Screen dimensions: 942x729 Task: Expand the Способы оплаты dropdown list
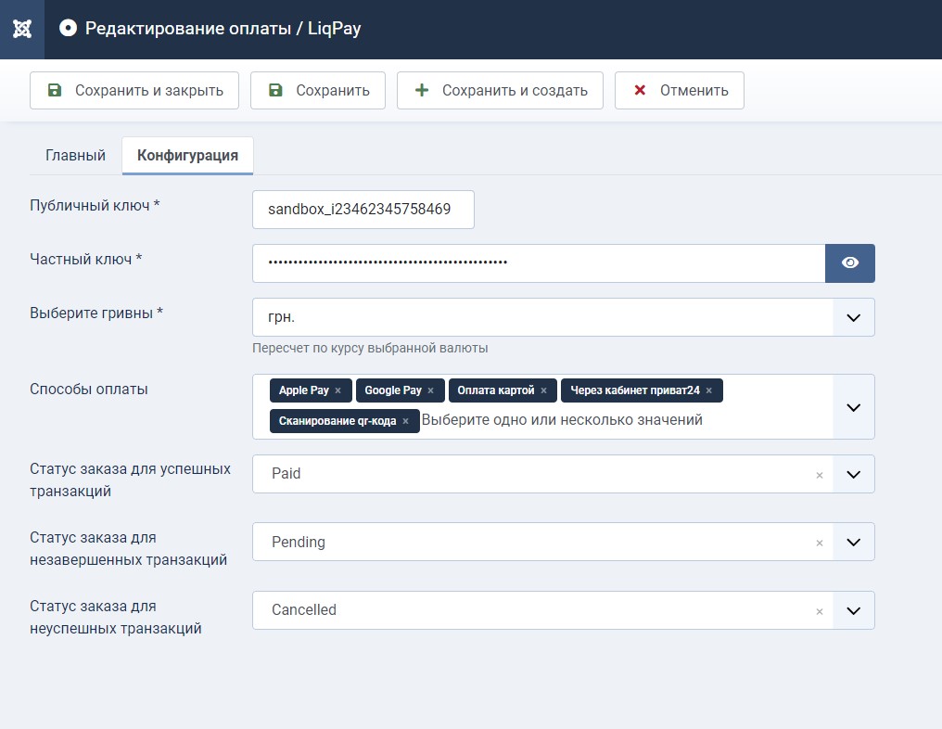pyautogui.click(x=853, y=407)
